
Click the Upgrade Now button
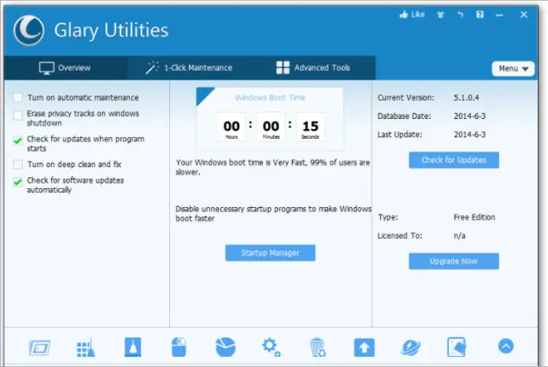click(454, 261)
